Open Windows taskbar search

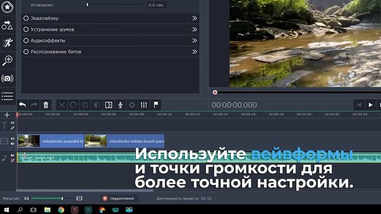pos(20,209)
